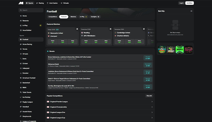Expand England Championship competition
This screenshot has height=122, width=212.
point(100,107)
